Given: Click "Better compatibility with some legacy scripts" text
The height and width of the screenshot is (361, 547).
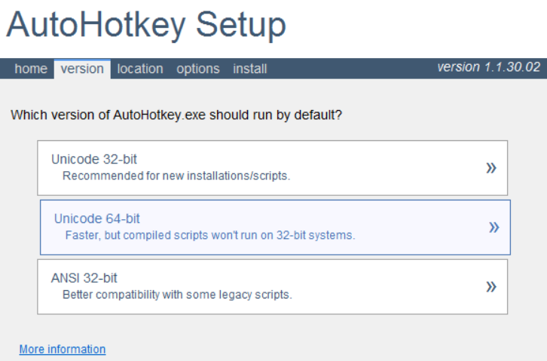Looking at the screenshot, I should click(x=177, y=294).
